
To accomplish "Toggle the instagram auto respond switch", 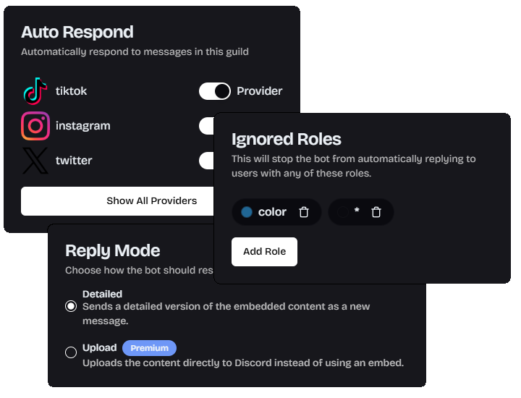I will 206,126.
